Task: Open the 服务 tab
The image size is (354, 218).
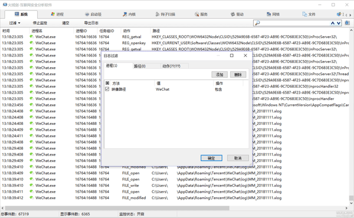Action: 201,14
